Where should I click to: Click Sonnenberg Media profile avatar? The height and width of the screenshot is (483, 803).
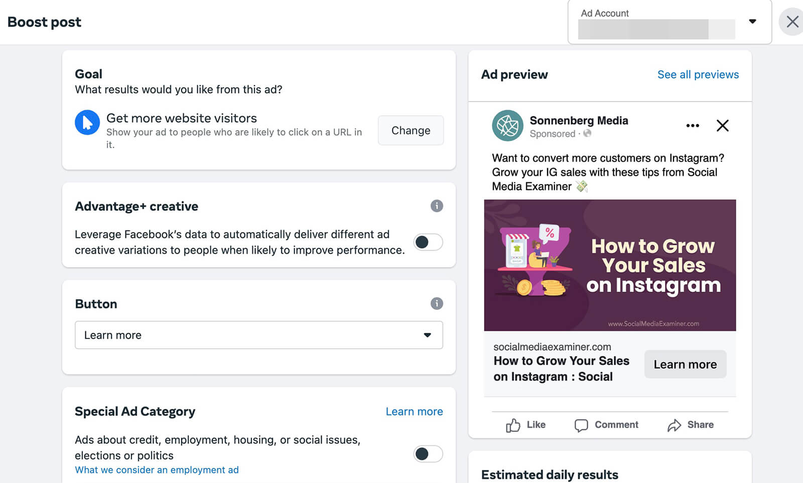point(507,126)
